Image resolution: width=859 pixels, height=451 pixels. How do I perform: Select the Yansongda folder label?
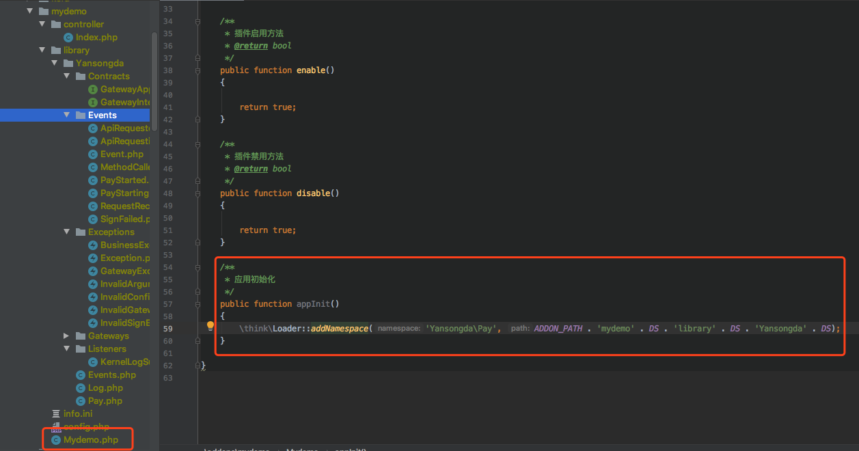(x=100, y=64)
